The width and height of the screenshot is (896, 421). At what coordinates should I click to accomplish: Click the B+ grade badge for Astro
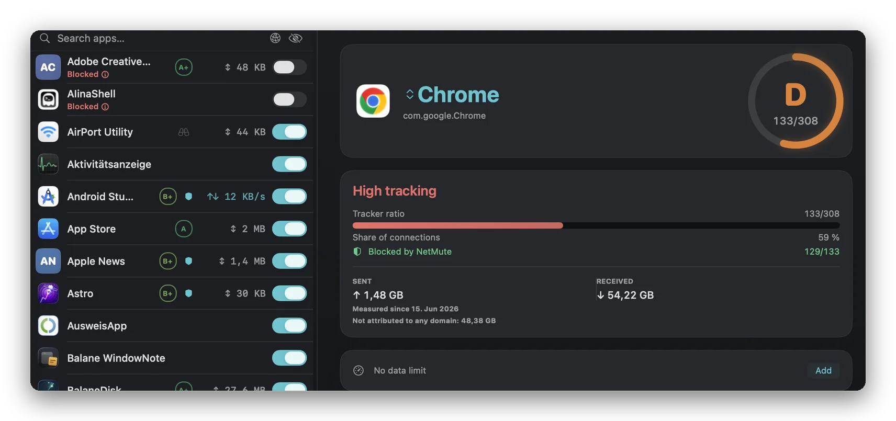tap(168, 293)
